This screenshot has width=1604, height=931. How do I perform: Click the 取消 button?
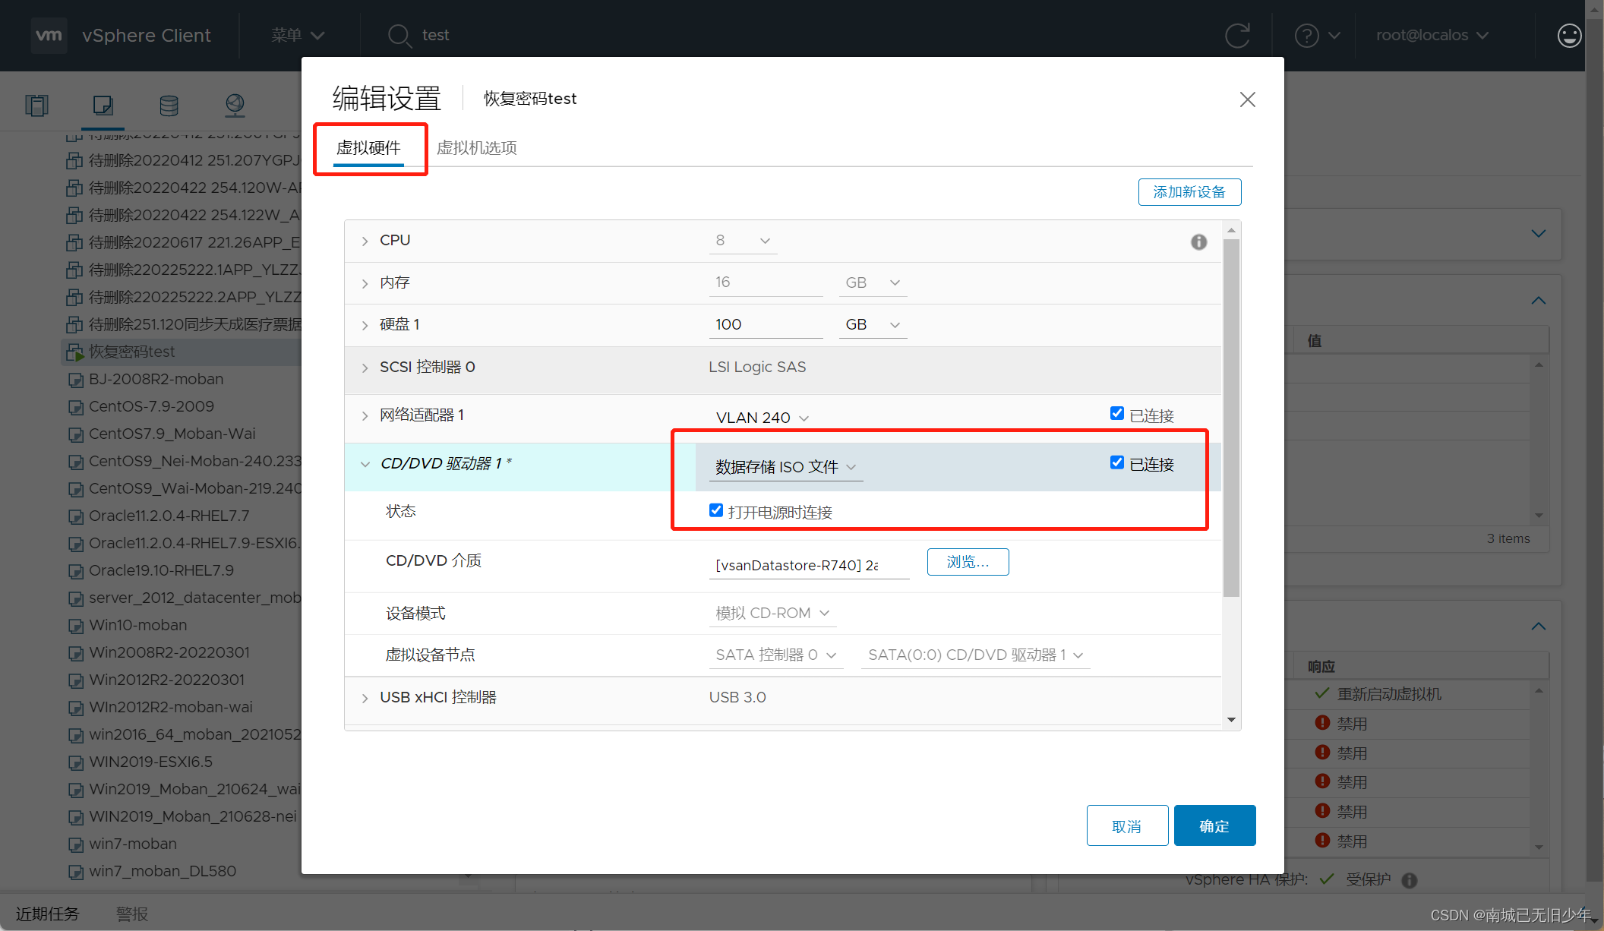point(1127,825)
